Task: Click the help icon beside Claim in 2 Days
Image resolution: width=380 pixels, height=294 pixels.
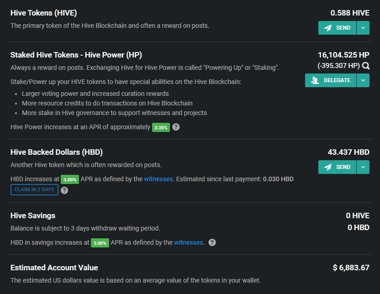Action: pos(64,190)
